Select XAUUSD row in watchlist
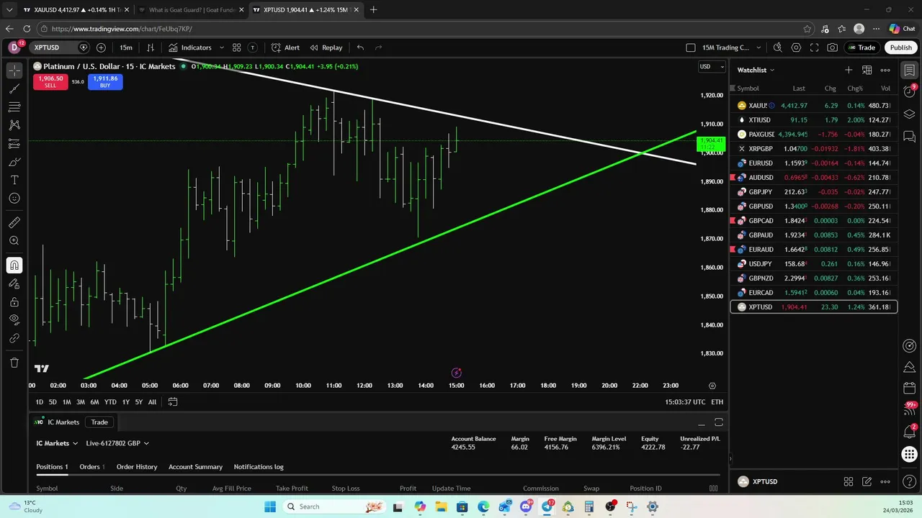 pyautogui.click(x=813, y=106)
